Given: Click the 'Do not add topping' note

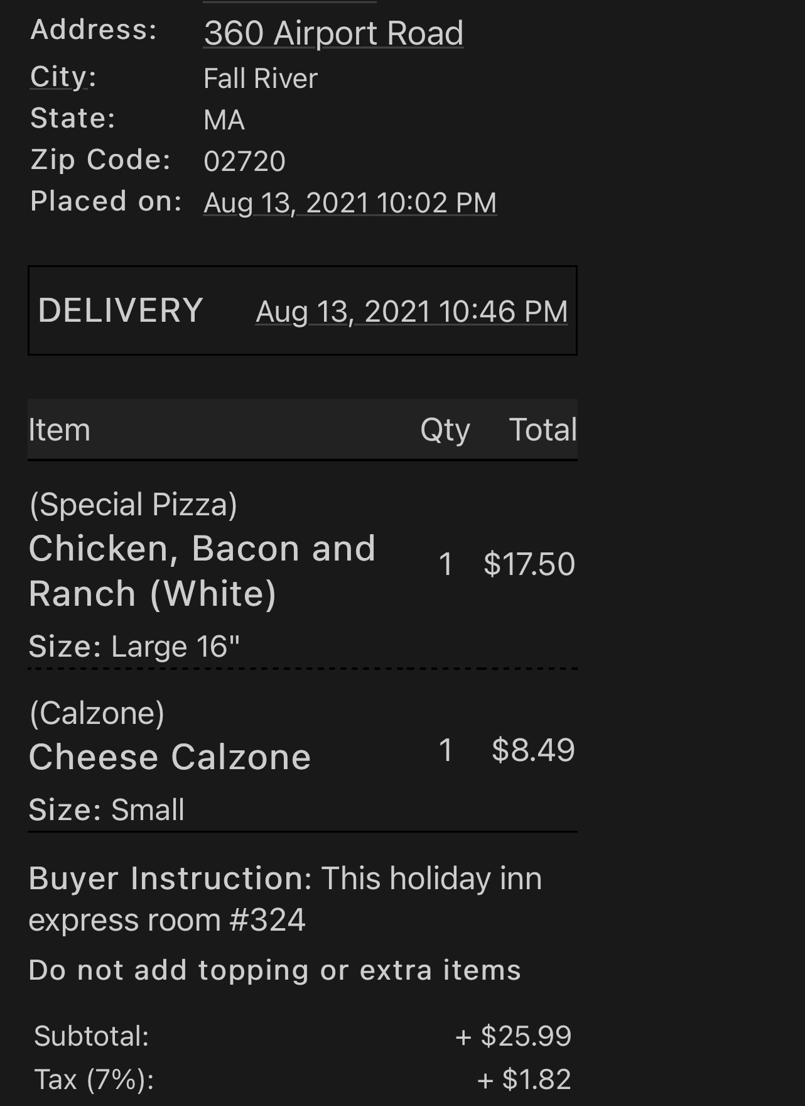Looking at the screenshot, I should click(274, 970).
